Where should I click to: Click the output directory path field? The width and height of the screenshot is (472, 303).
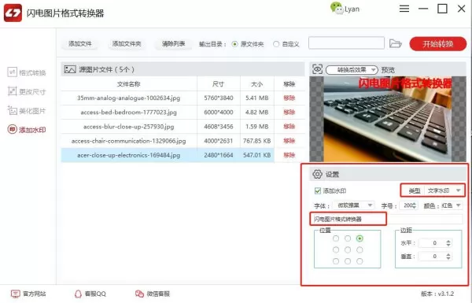346,43
